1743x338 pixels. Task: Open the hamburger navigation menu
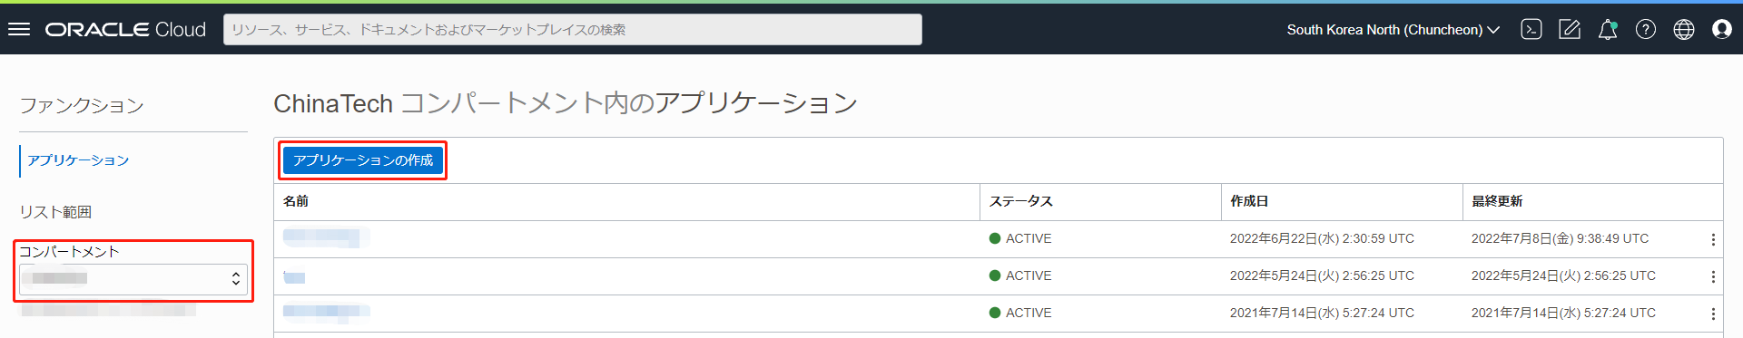point(19,29)
